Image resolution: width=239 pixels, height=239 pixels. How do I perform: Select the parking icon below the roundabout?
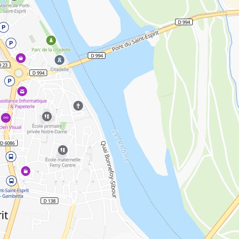9,81
